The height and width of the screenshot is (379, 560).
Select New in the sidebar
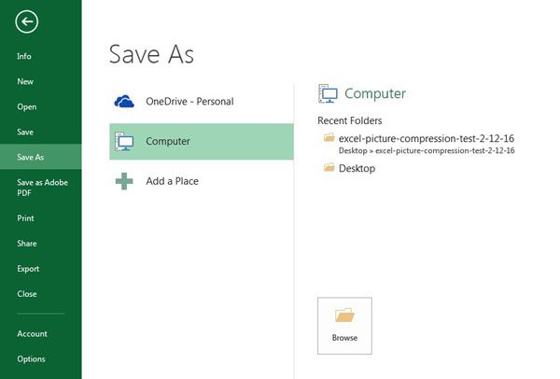[x=25, y=82]
